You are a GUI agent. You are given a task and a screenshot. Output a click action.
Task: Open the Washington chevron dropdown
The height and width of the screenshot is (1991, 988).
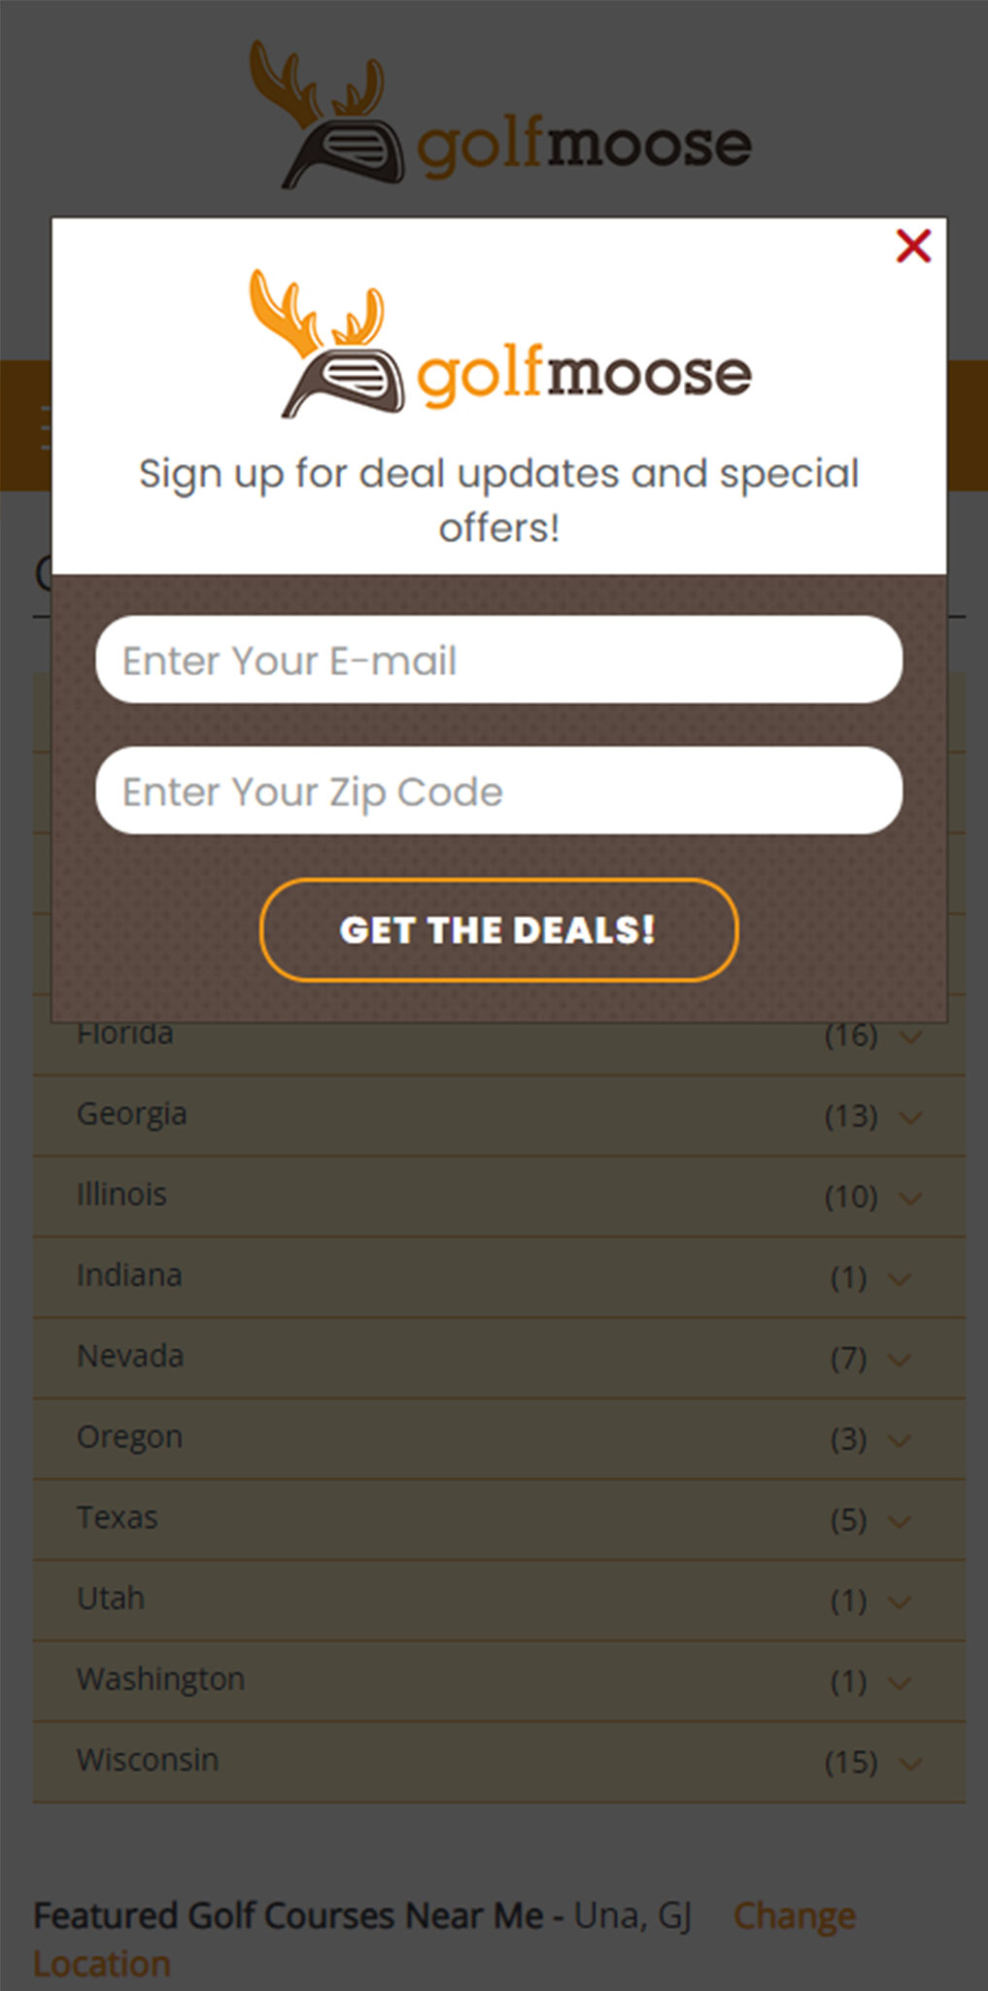[900, 1681]
